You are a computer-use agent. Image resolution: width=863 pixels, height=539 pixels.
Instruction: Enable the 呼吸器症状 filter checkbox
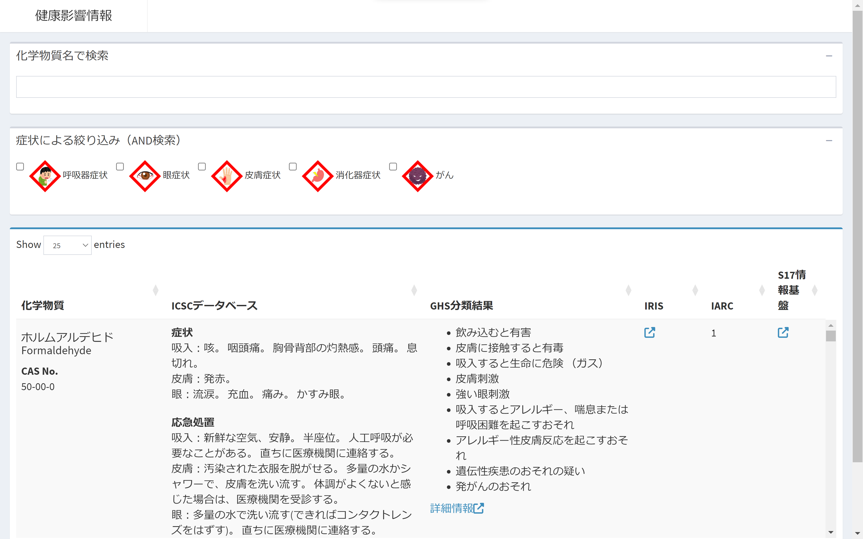(x=20, y=167)
